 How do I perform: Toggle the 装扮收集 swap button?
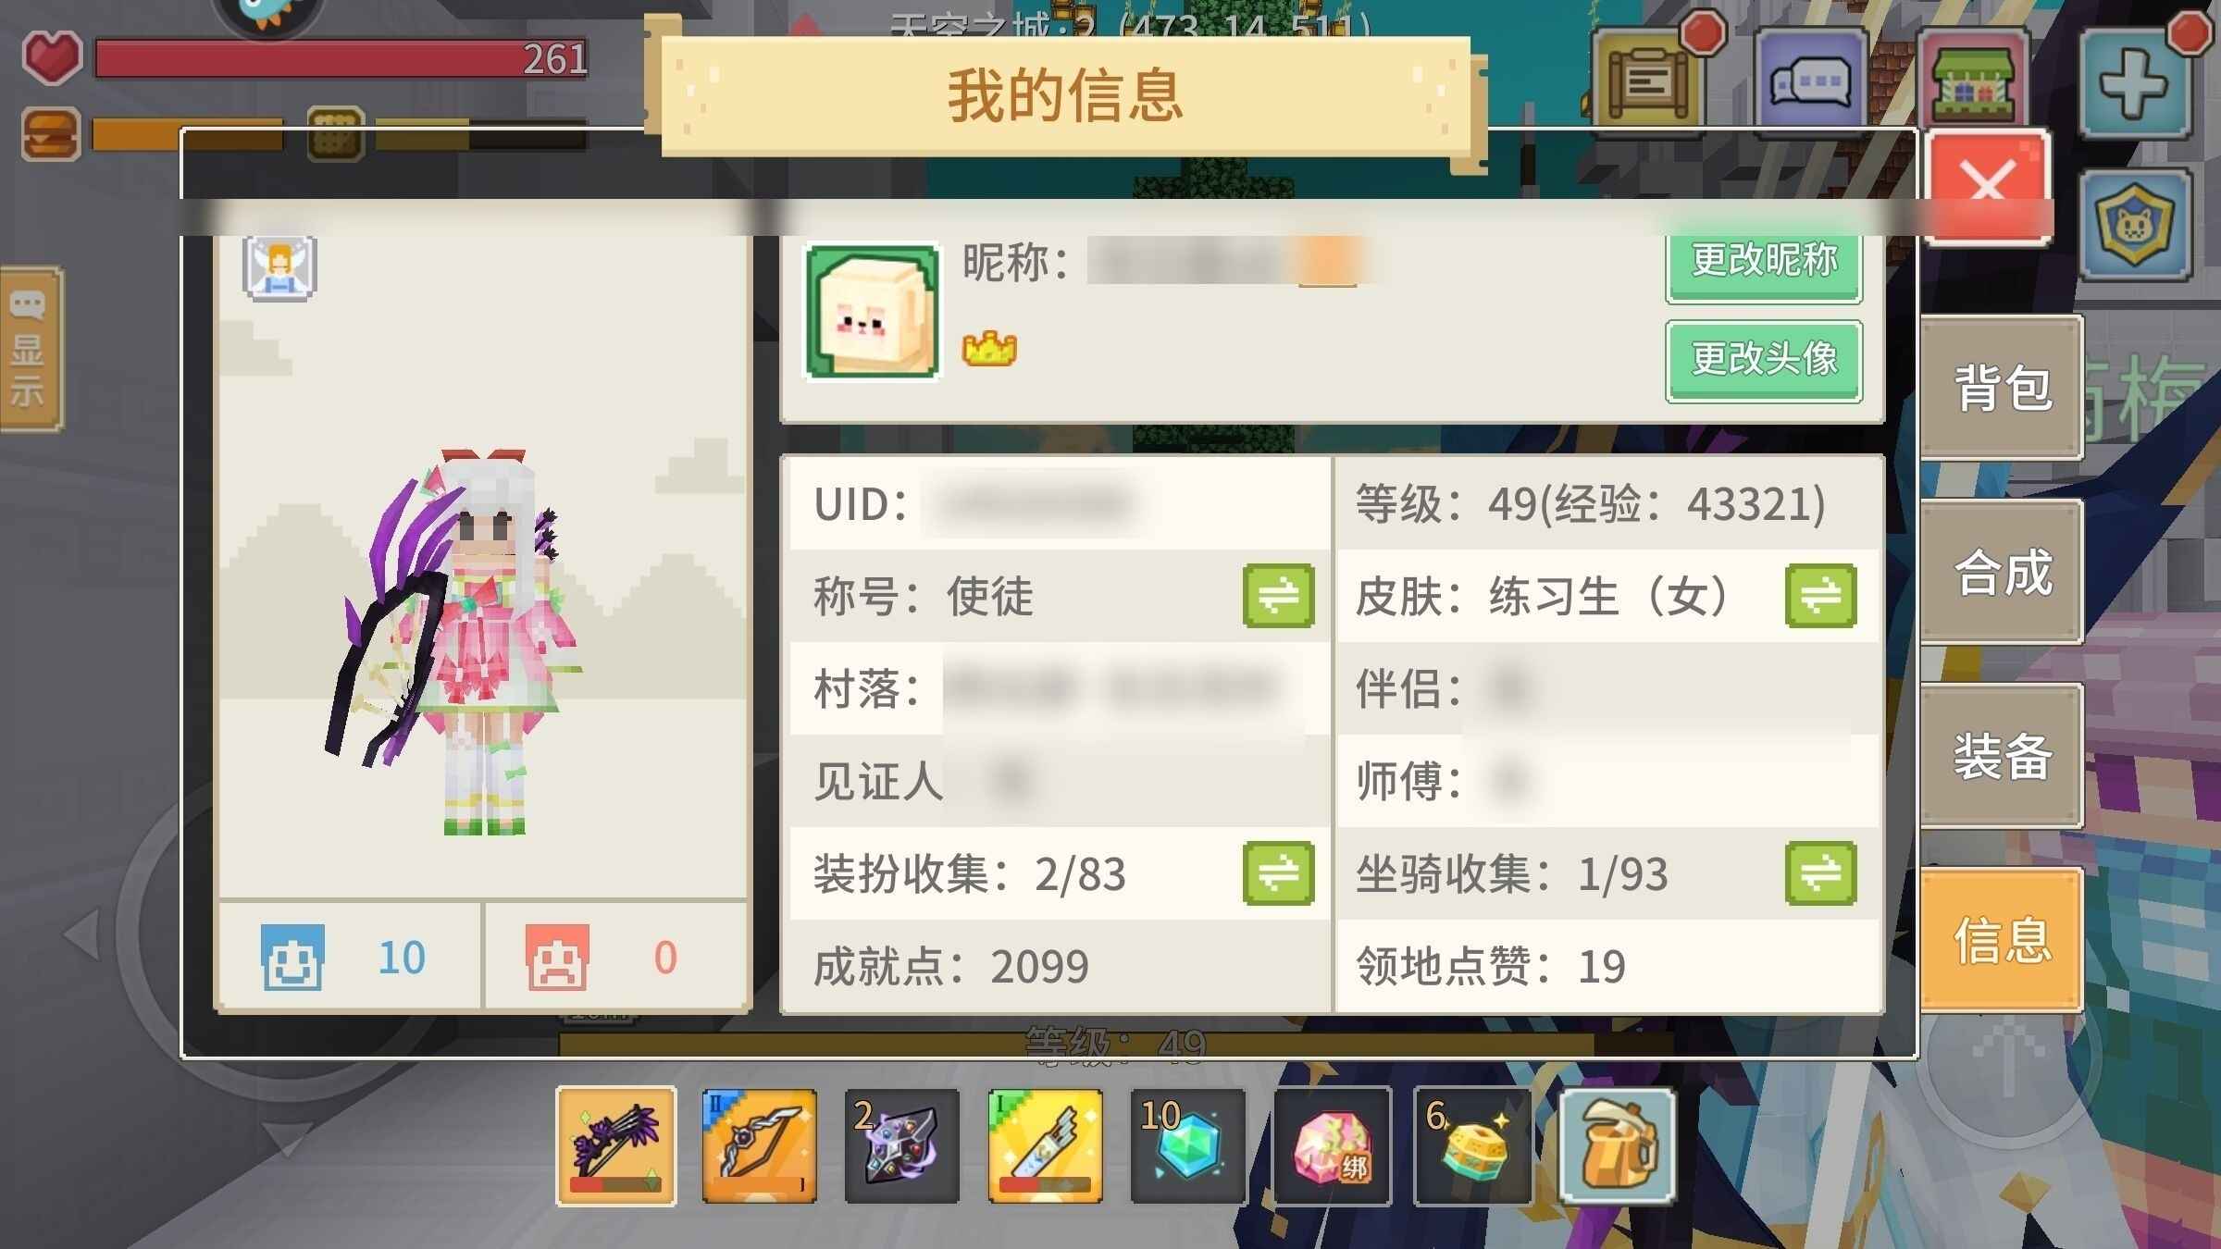click(x=1279, y=872)
